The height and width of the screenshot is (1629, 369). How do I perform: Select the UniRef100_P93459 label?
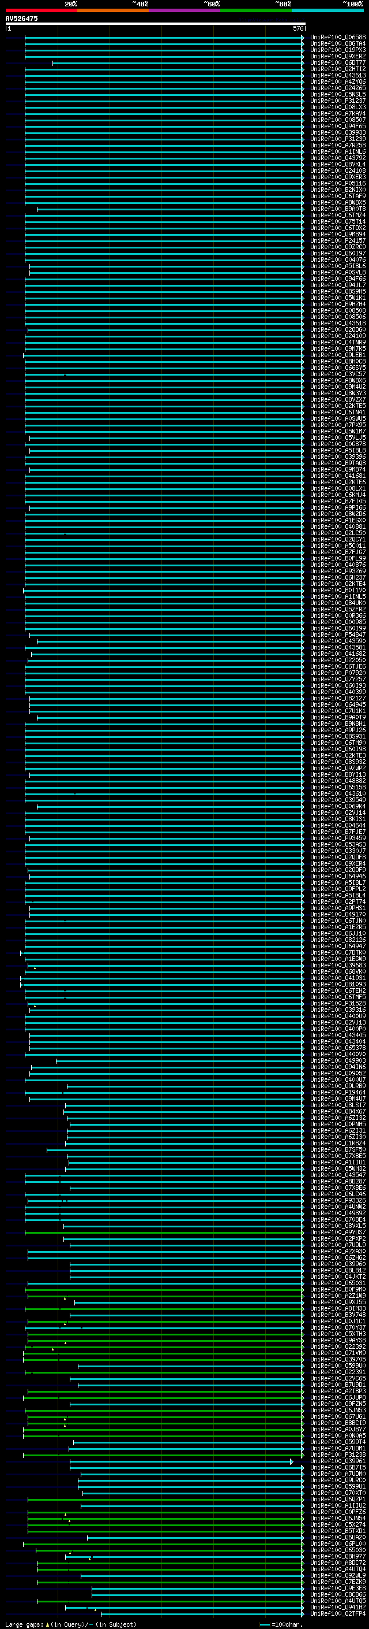point(338,838)
